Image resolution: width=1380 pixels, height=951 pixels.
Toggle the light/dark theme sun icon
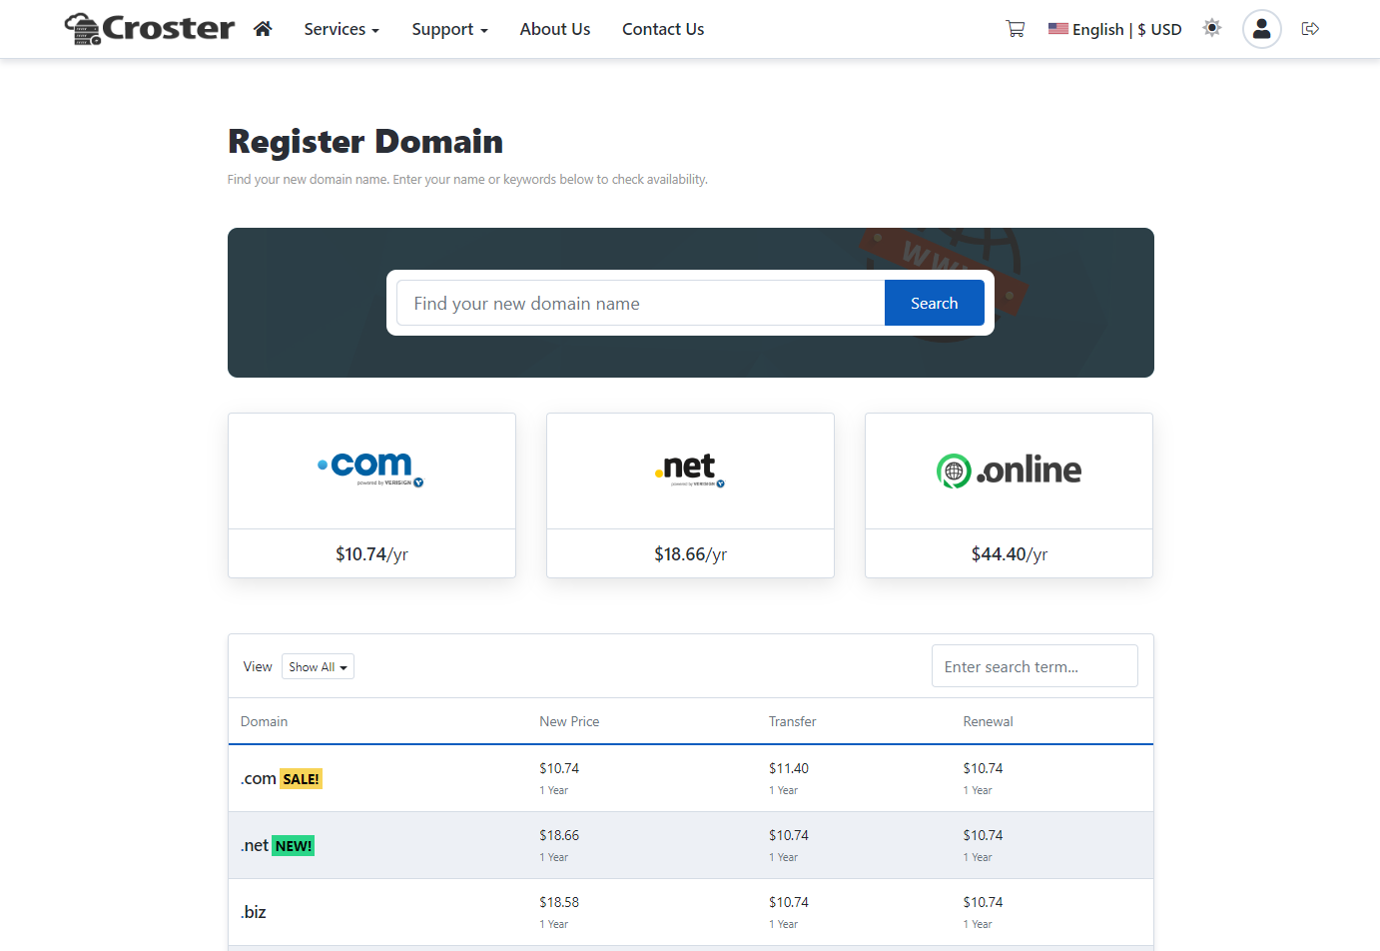(1211, 28)
